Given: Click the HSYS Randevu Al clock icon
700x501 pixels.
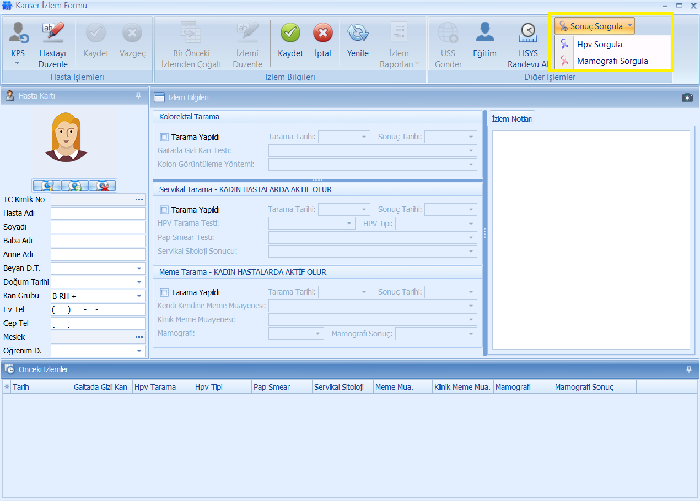Looking at the screenshot, I should point(527,34).
